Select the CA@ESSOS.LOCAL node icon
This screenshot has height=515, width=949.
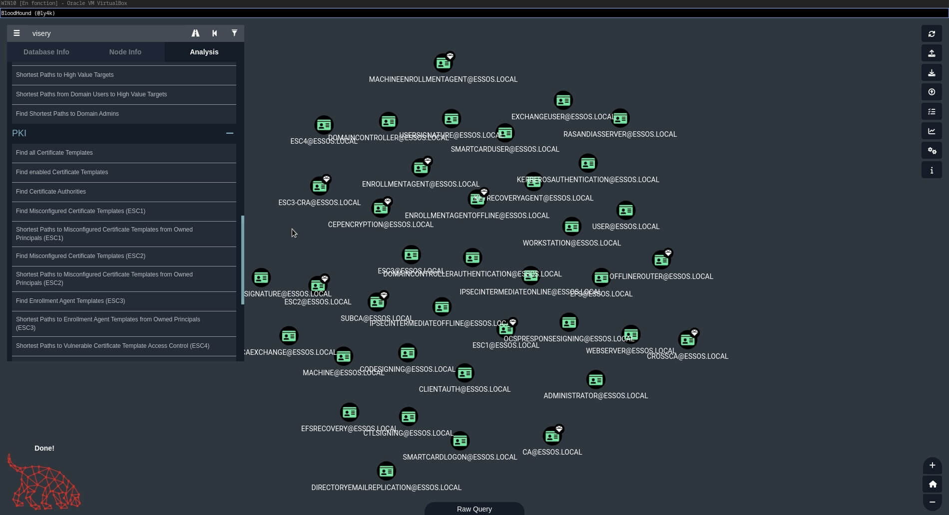click(x=552, y=436)
